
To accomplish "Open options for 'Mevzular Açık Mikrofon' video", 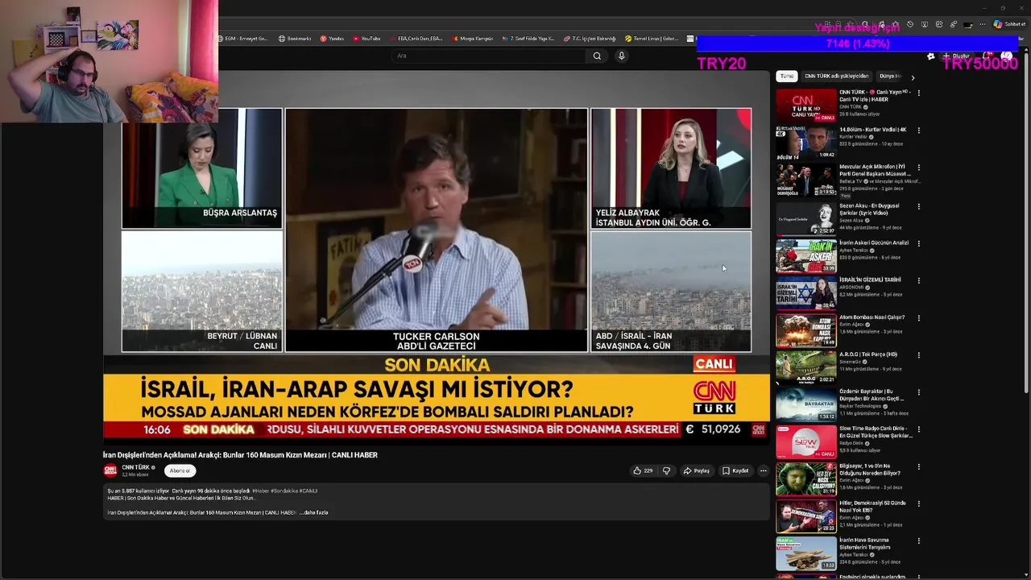I will [919, 168].
